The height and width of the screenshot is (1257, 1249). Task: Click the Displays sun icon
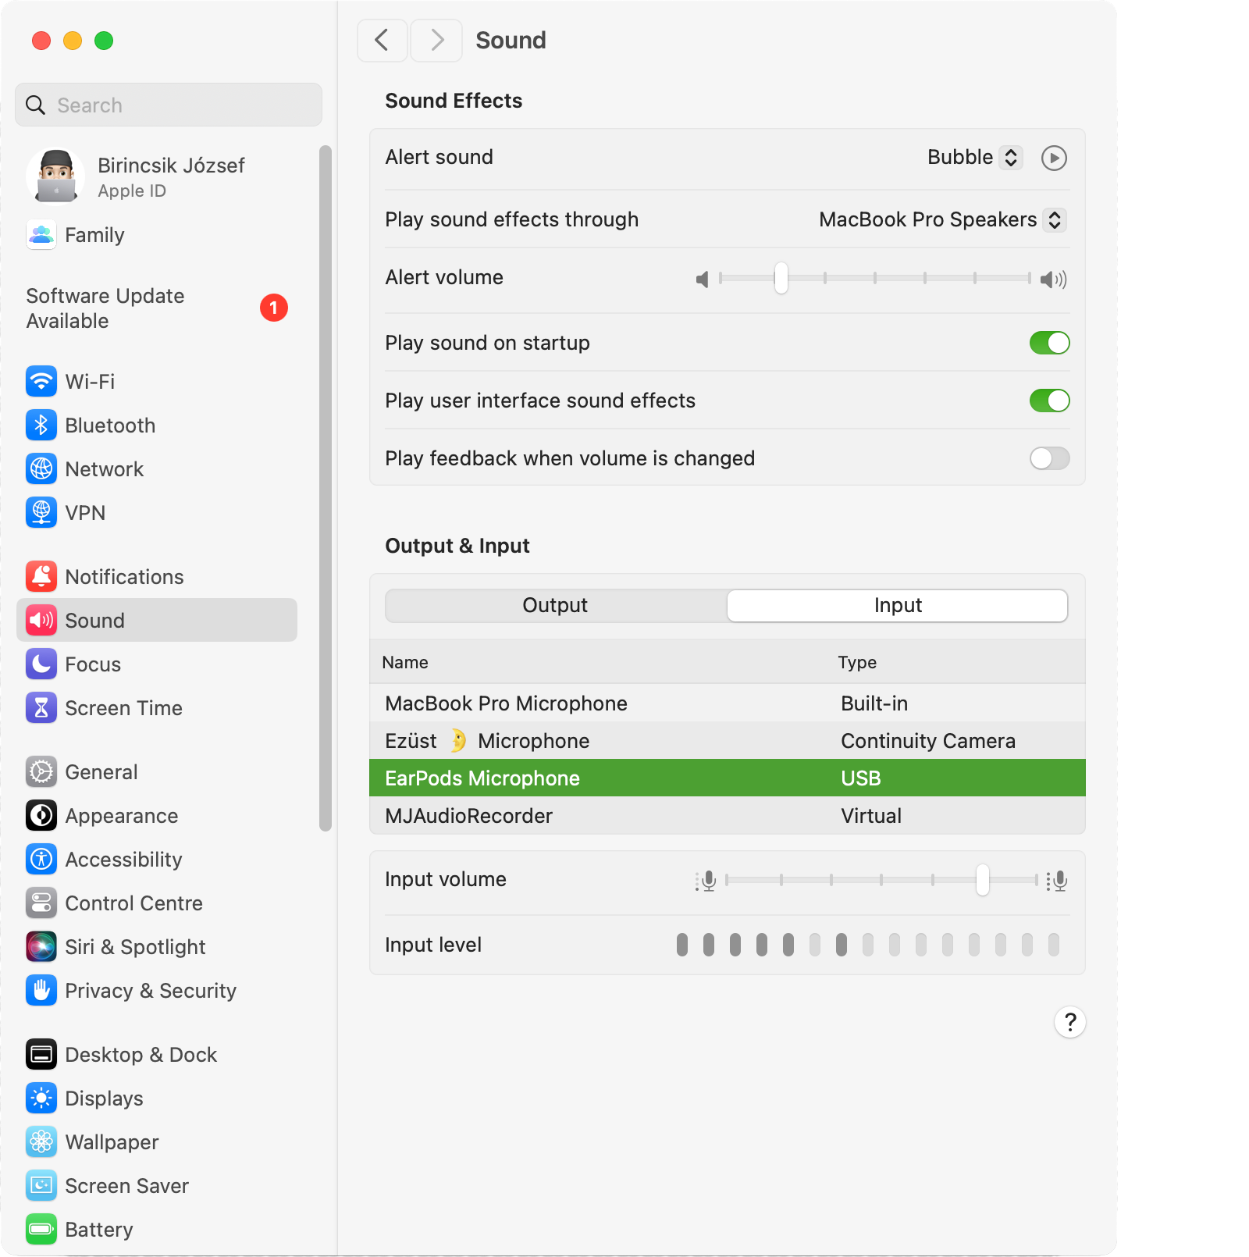[x=41, y=1099]
